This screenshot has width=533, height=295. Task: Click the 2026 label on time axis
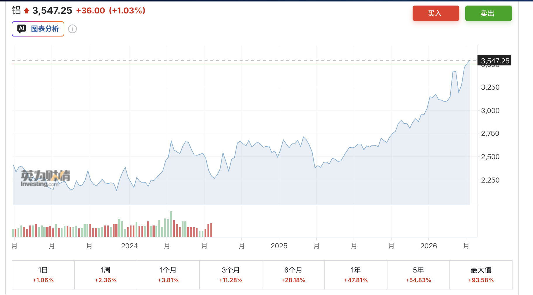click(x=429, y=246)
